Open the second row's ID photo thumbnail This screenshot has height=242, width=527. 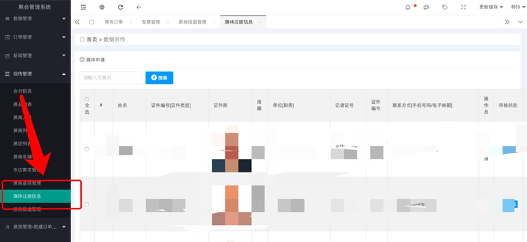[232, 205]
